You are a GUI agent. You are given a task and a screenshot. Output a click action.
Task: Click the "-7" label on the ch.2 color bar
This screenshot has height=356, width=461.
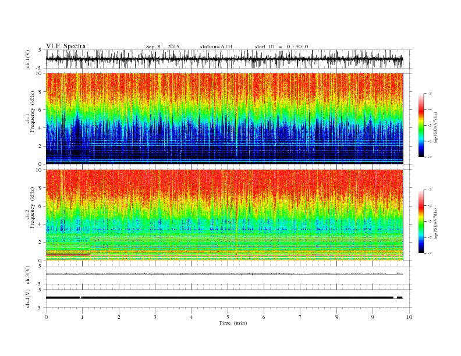click(x=430, y=253)
